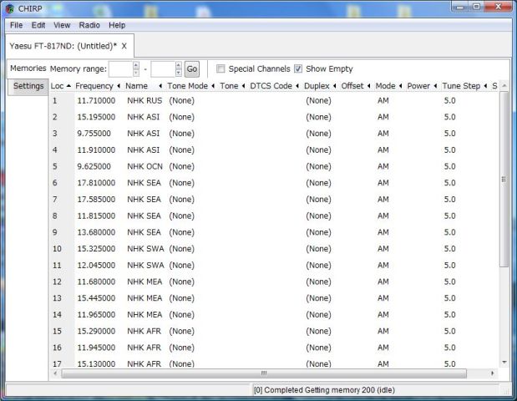Image resolution: width=517 pixels, height=401 pixels.
Task: Increase the memory range start value
Action: click(x=136, y=65)
